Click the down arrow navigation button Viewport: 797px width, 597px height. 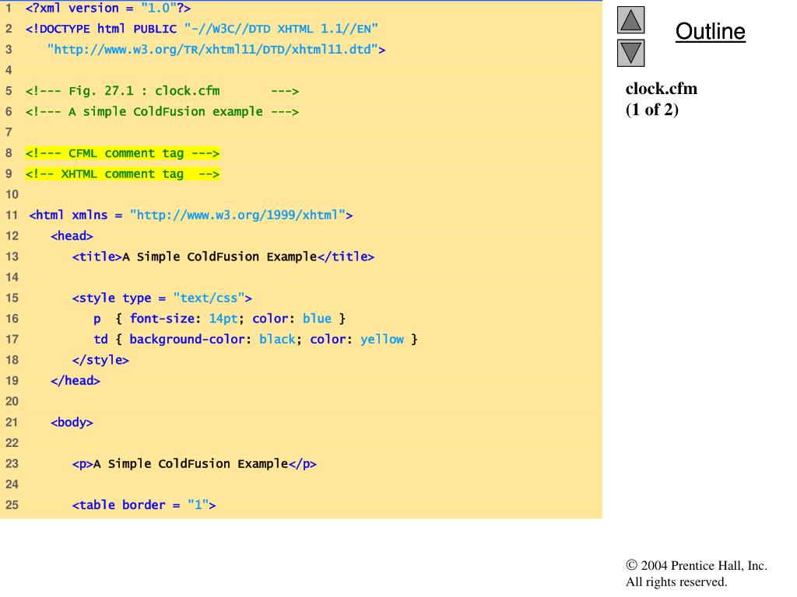[x=630, y=54]
